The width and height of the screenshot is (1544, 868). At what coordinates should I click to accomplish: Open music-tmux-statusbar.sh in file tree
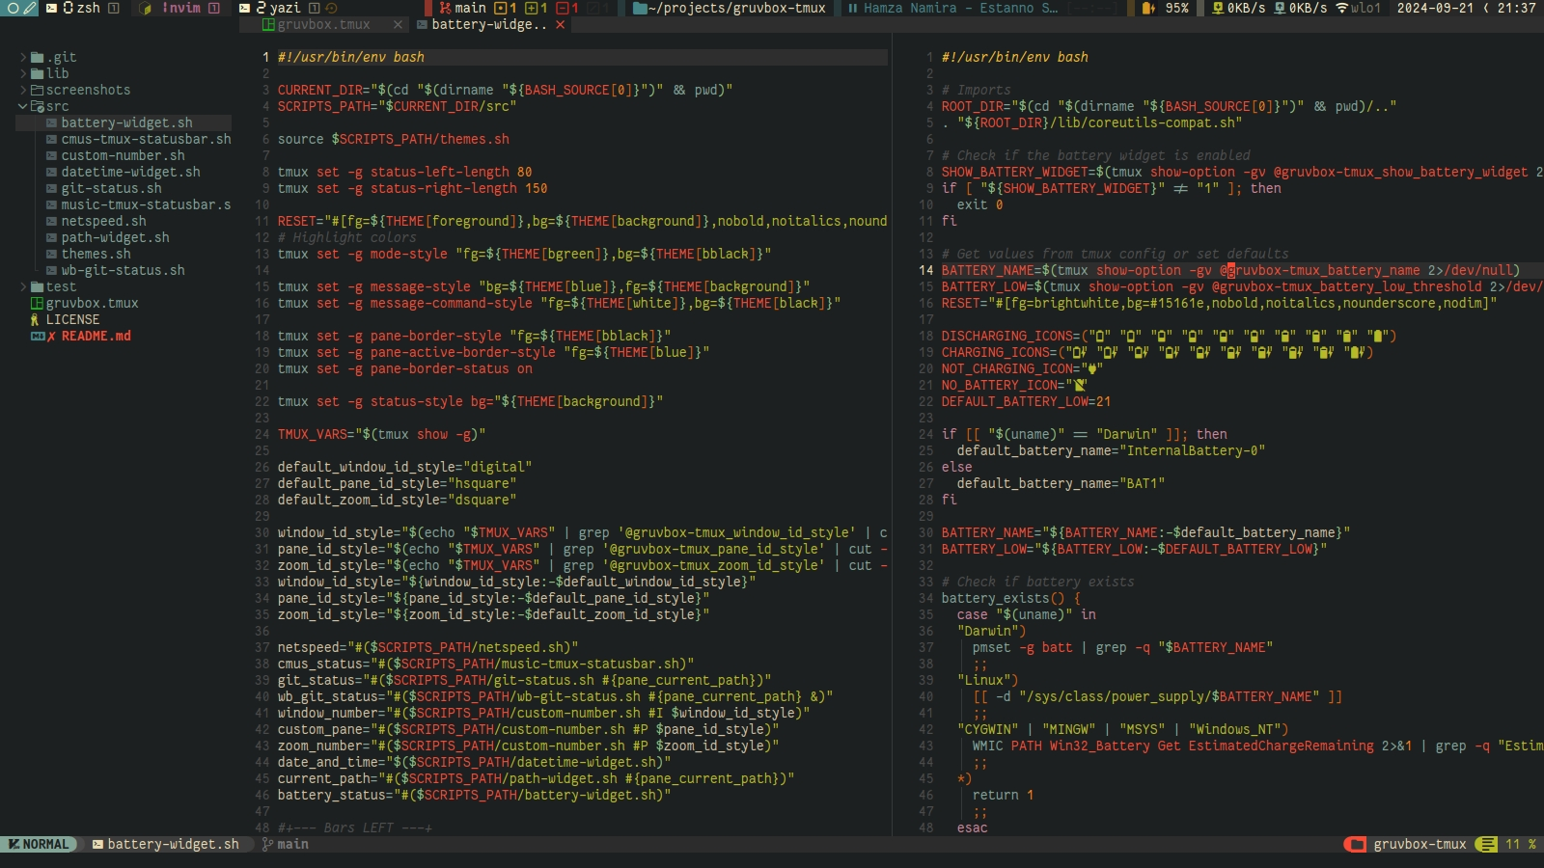click(x=146, y=204)
